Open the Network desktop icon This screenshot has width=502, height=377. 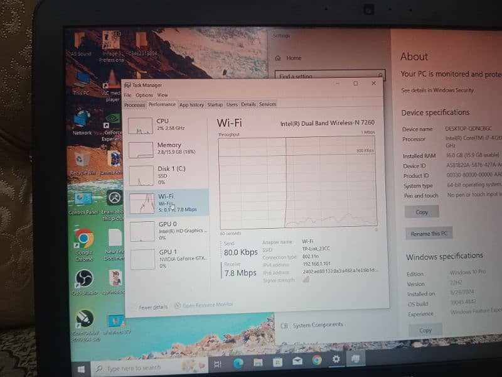coord(82,123)
